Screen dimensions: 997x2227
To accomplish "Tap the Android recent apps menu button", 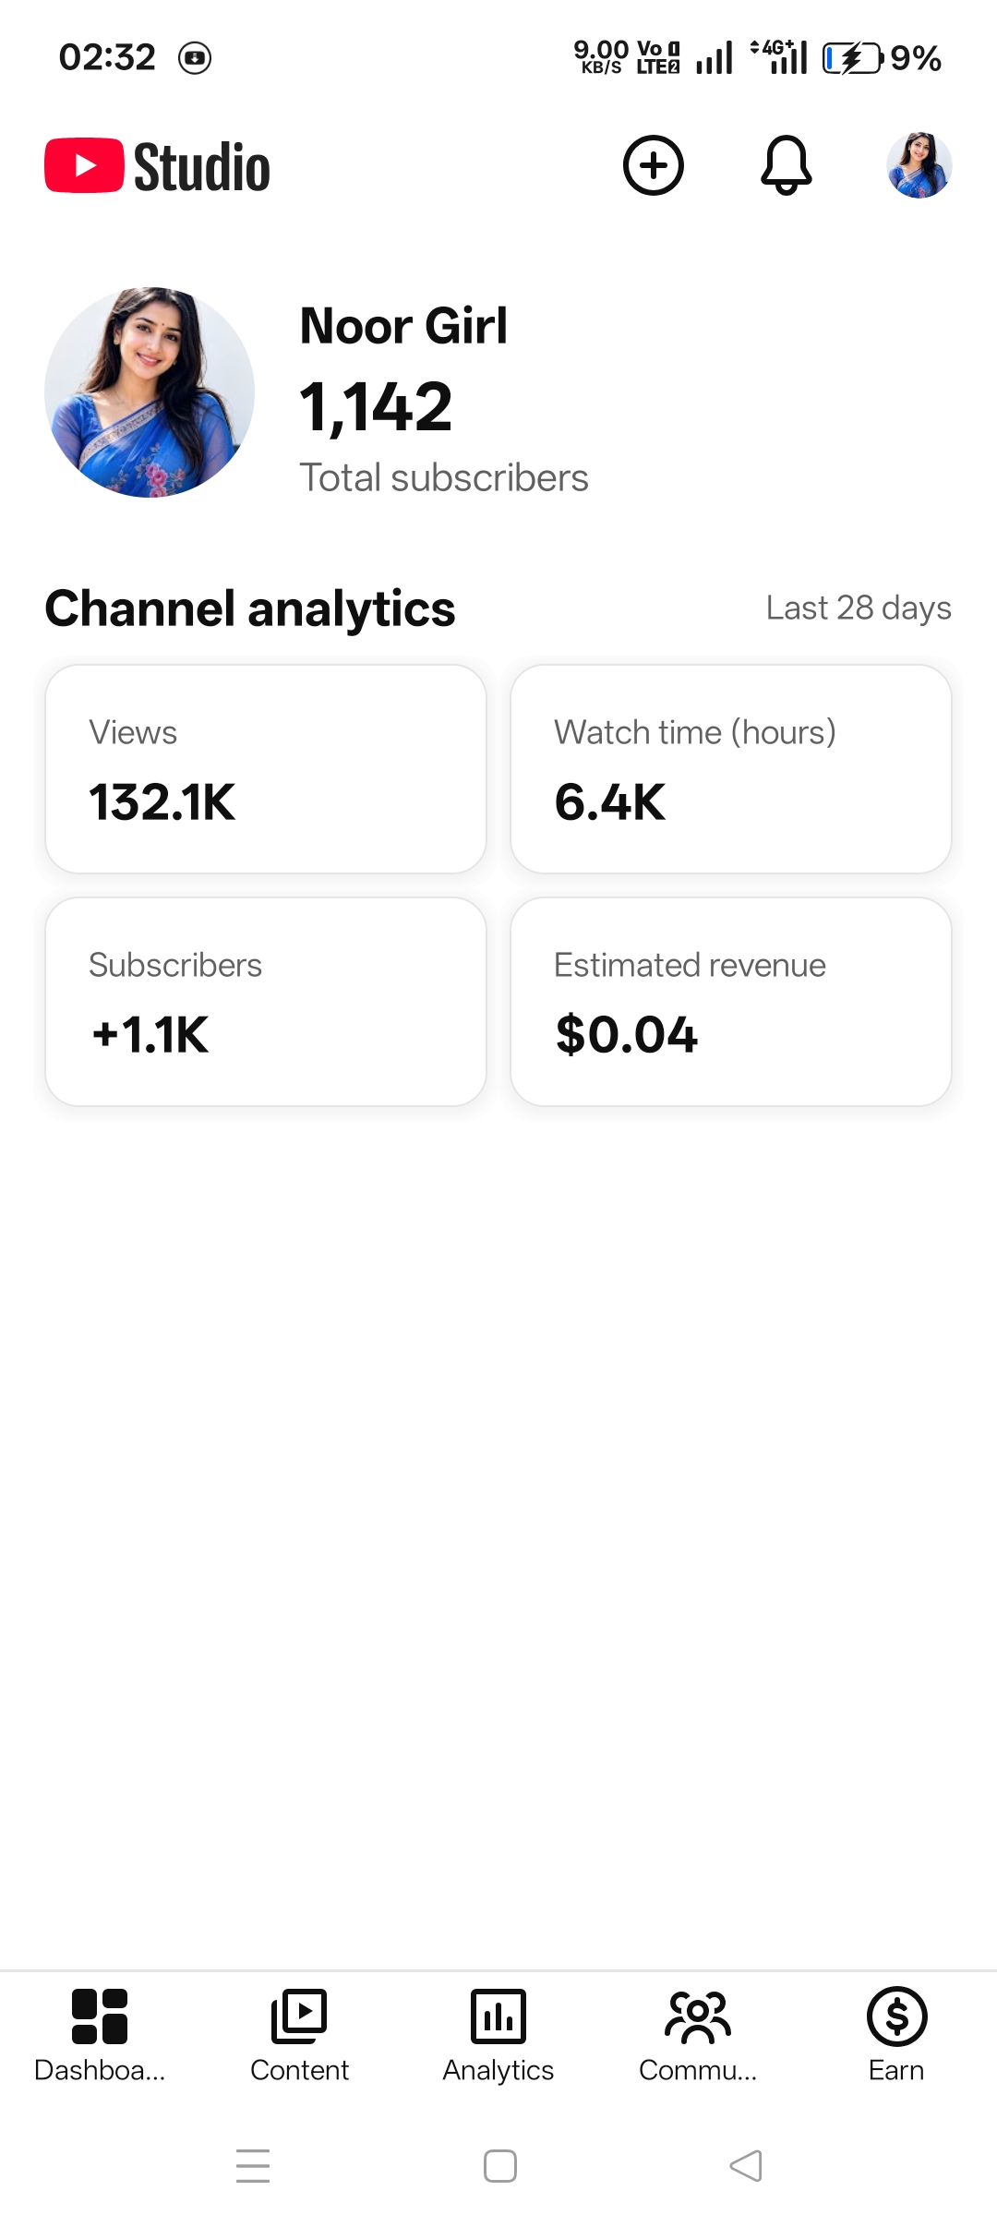I will pyautogui.click(x=253, y=2166).
